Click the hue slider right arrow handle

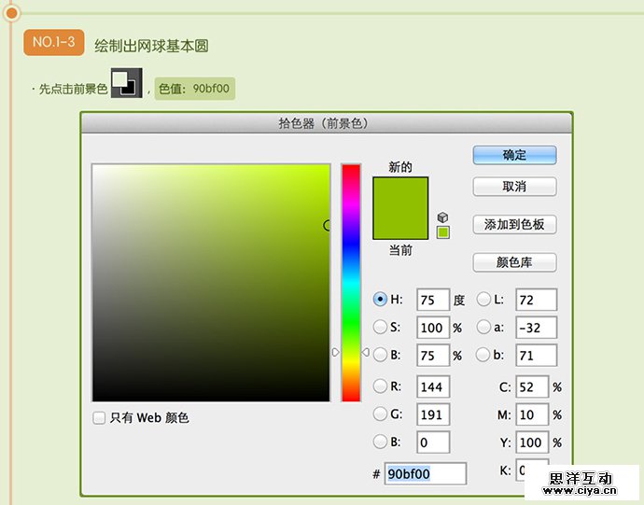coord(366,352)
